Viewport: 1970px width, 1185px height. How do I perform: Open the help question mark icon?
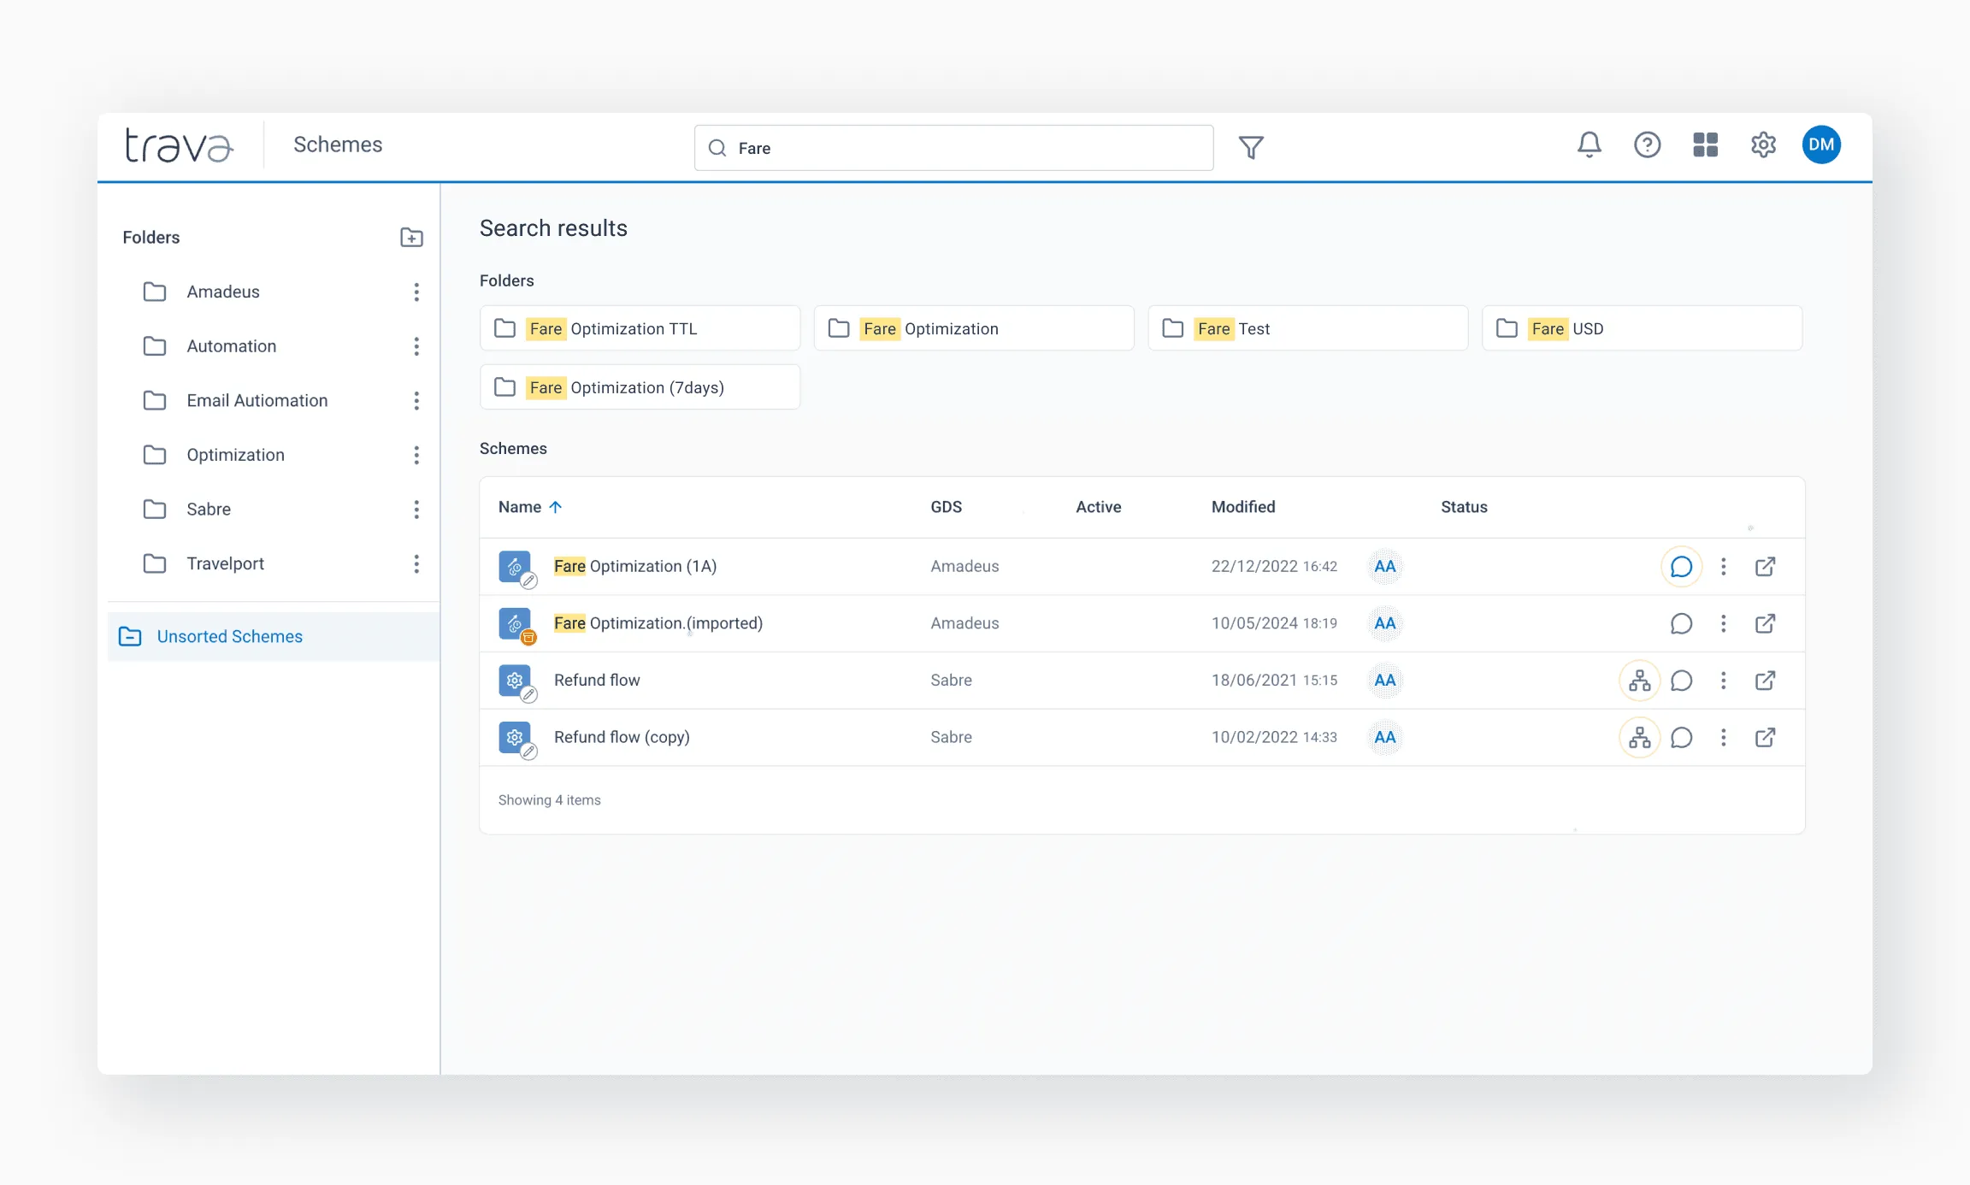[1647, 144]
